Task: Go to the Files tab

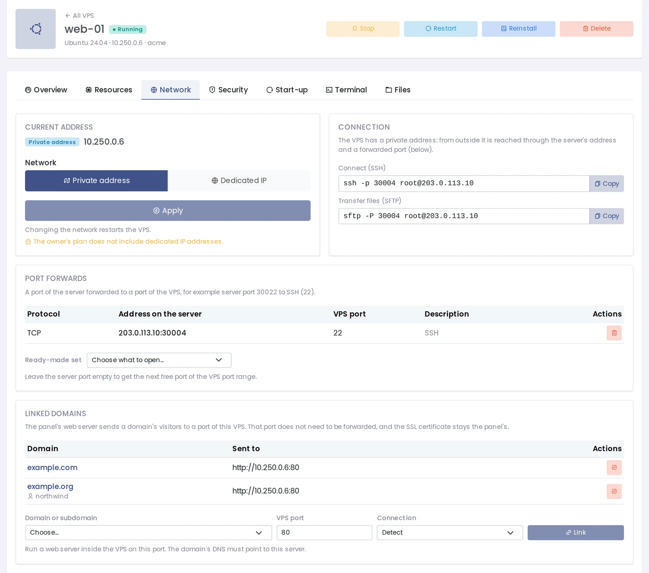Action: tap(398, 90)
